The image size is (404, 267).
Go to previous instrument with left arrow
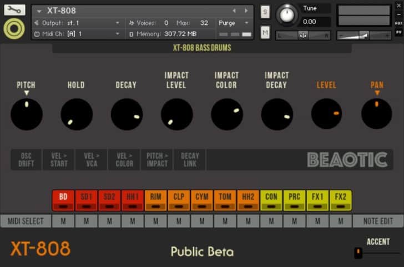[234, 11]
